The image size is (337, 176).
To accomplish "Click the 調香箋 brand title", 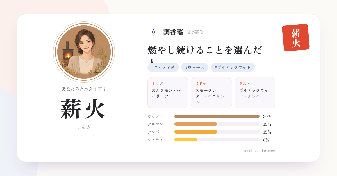I will tap(173, 32).
